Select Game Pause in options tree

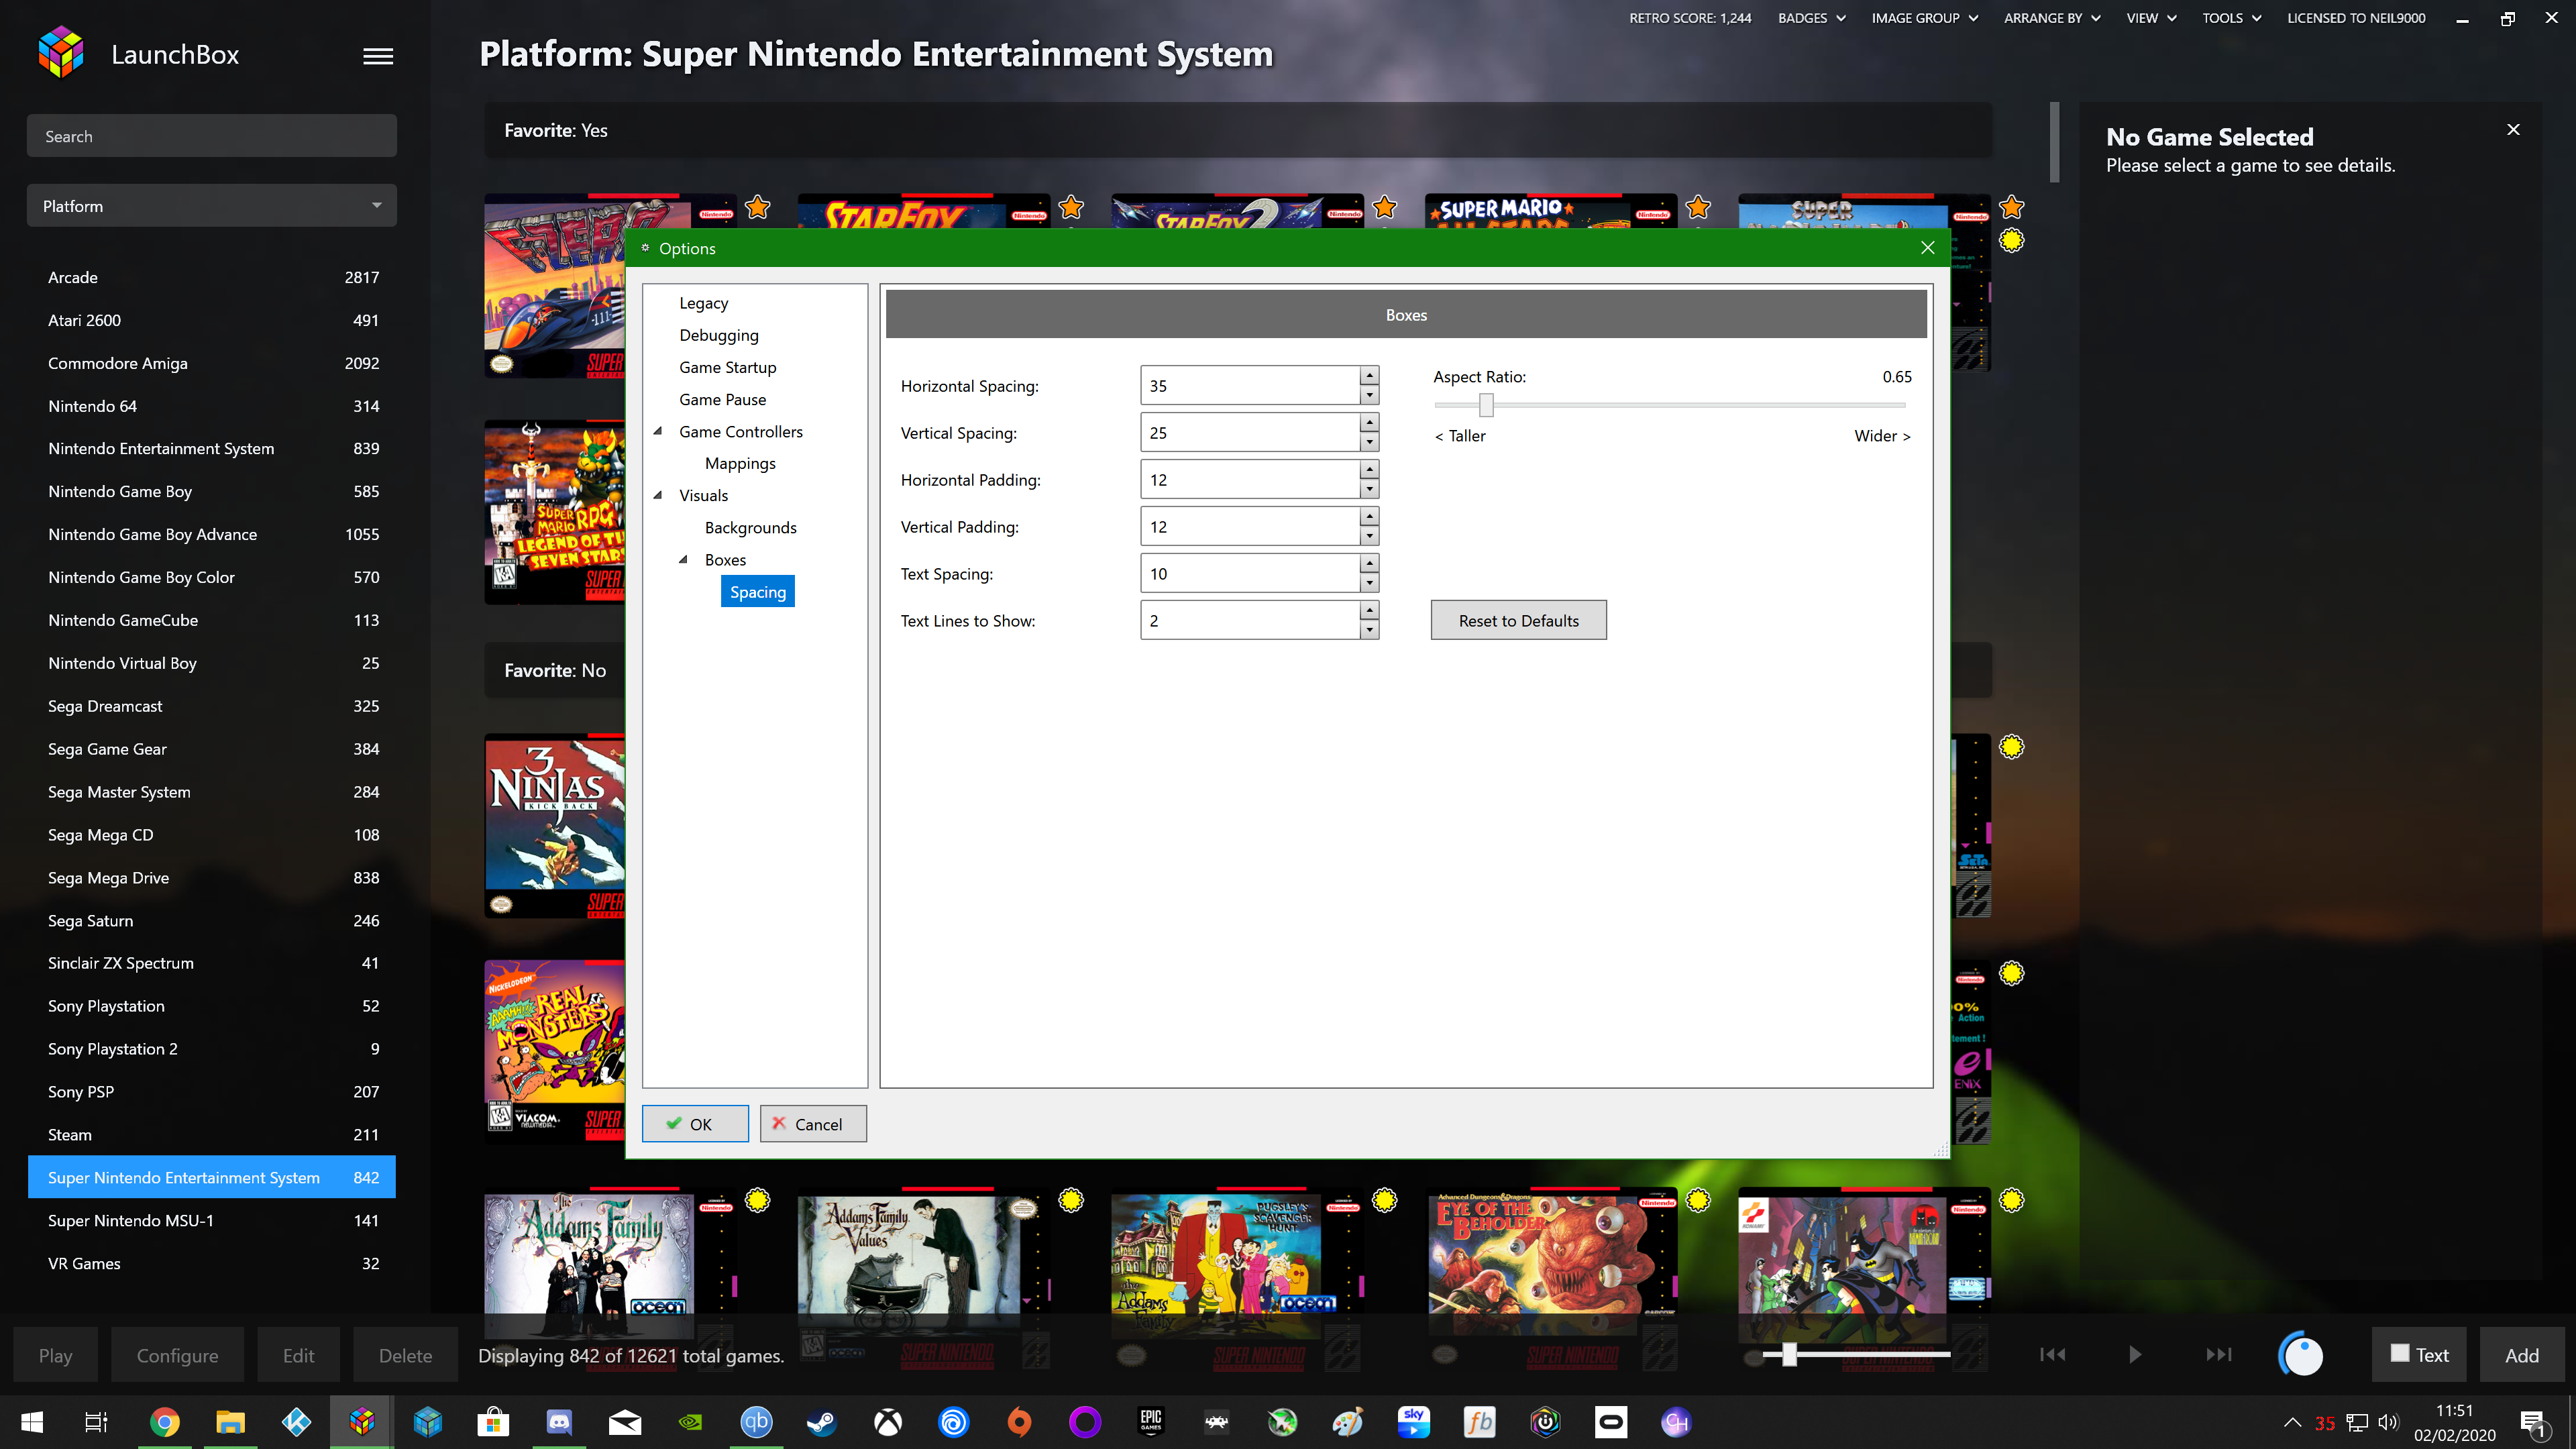point(723,399)
